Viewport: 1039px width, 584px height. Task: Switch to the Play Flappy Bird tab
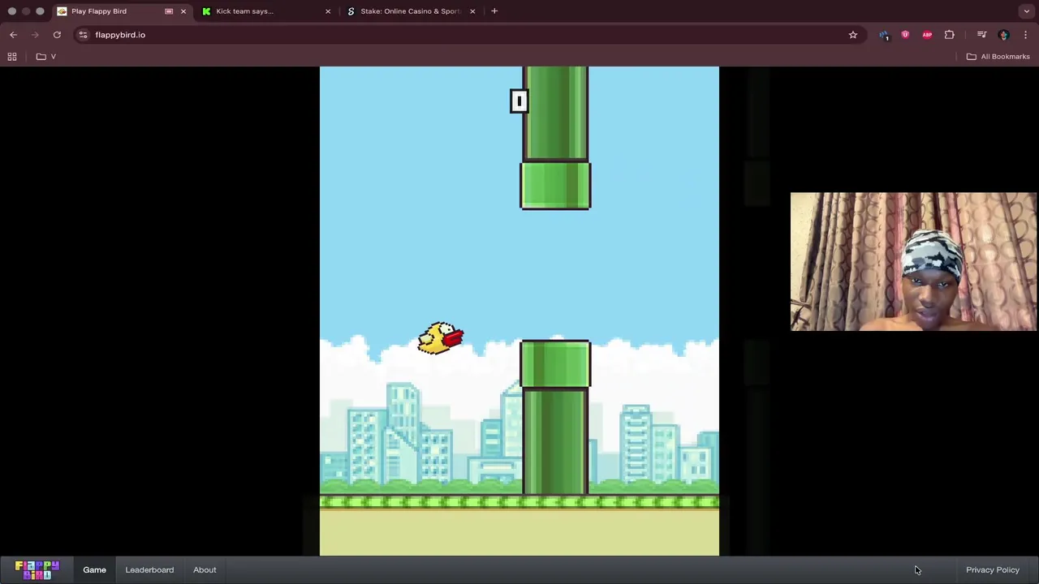click(122, 11)
